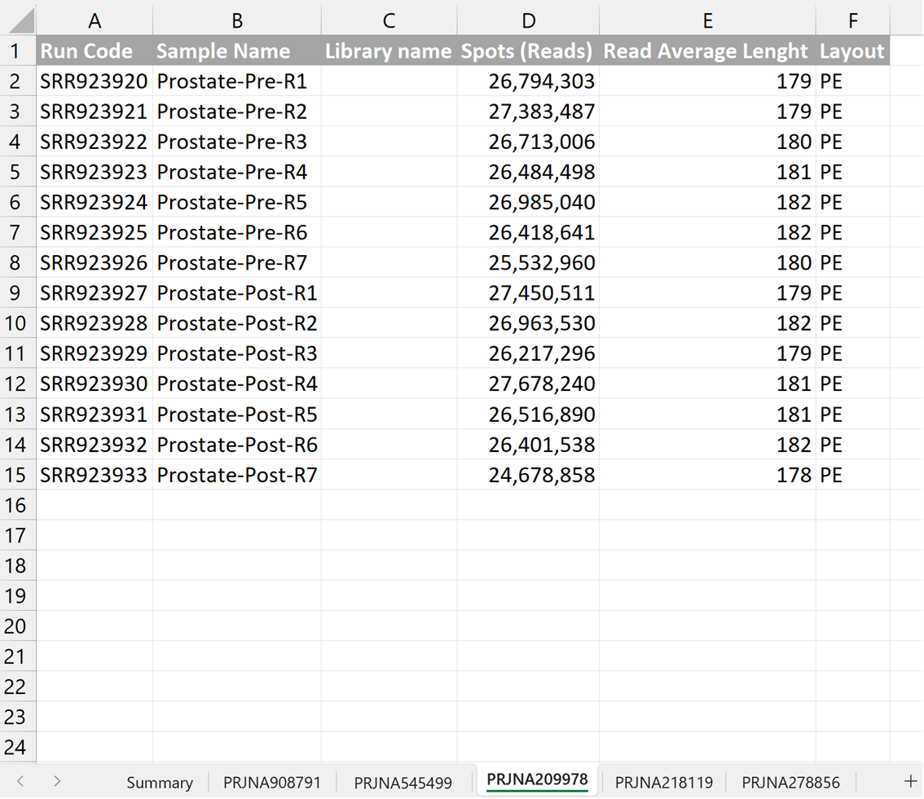The height and width of the screenshot is (799, 924).
Task: Select entire column F via header
Action: (852, 20)
